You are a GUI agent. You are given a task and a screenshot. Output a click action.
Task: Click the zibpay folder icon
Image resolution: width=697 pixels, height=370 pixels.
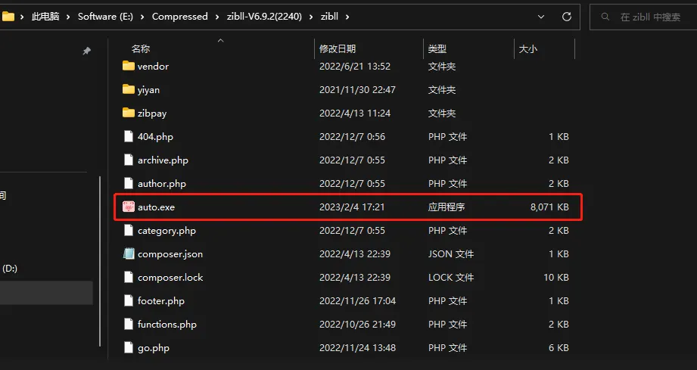click(129, 113)
